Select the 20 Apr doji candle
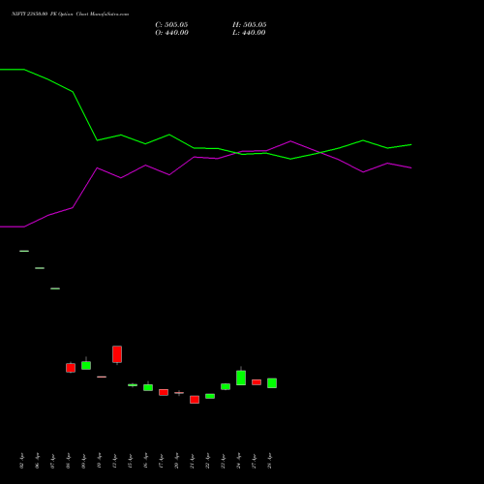The height and width of the screenshot is (484, 484). click(x=179, y=393)
